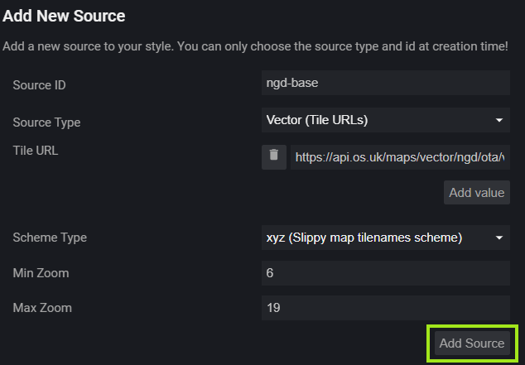Click the Add Source button
Viewport: 525px width, 365px height.
pos(471,343)
